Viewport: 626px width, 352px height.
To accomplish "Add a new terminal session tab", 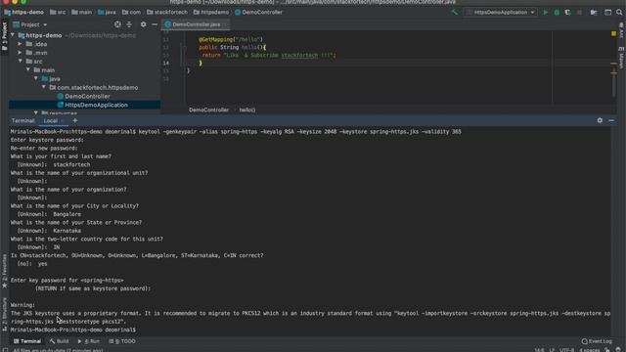I will pyautogui.click(x=75, y=120).
